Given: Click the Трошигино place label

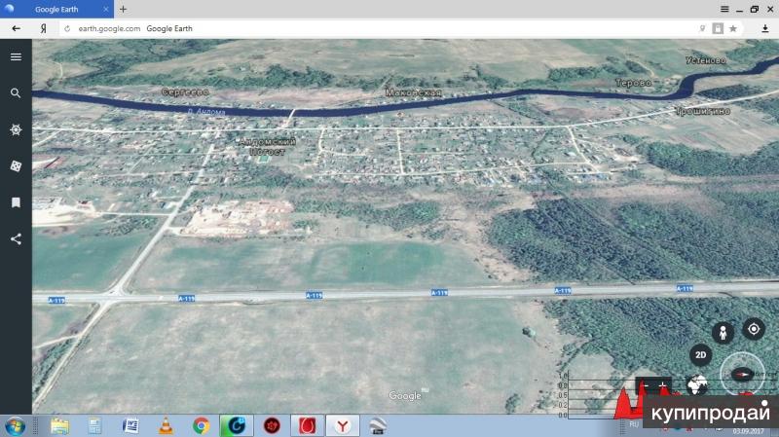Looking at the screenshot, I should (x=702, y=111).
